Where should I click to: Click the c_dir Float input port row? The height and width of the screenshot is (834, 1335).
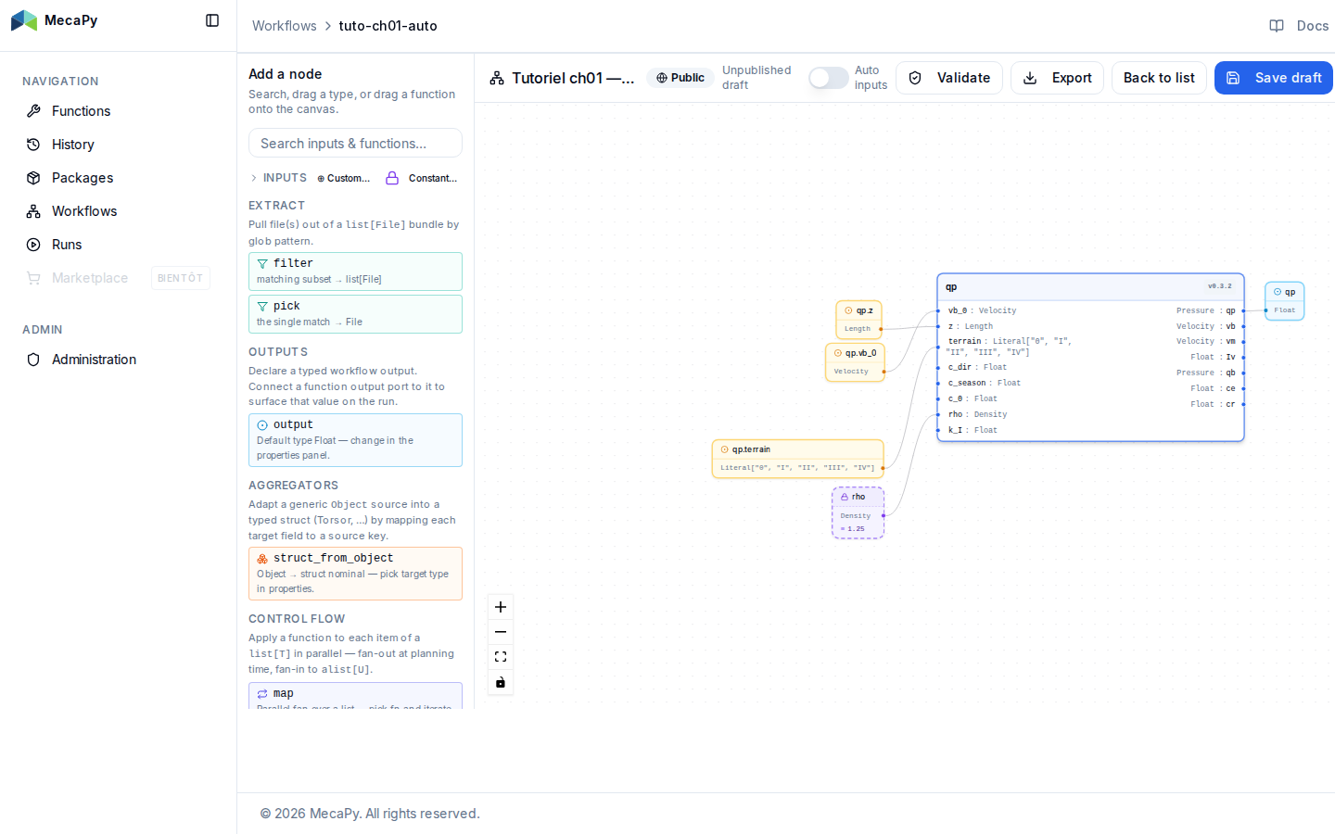(976, 367)
